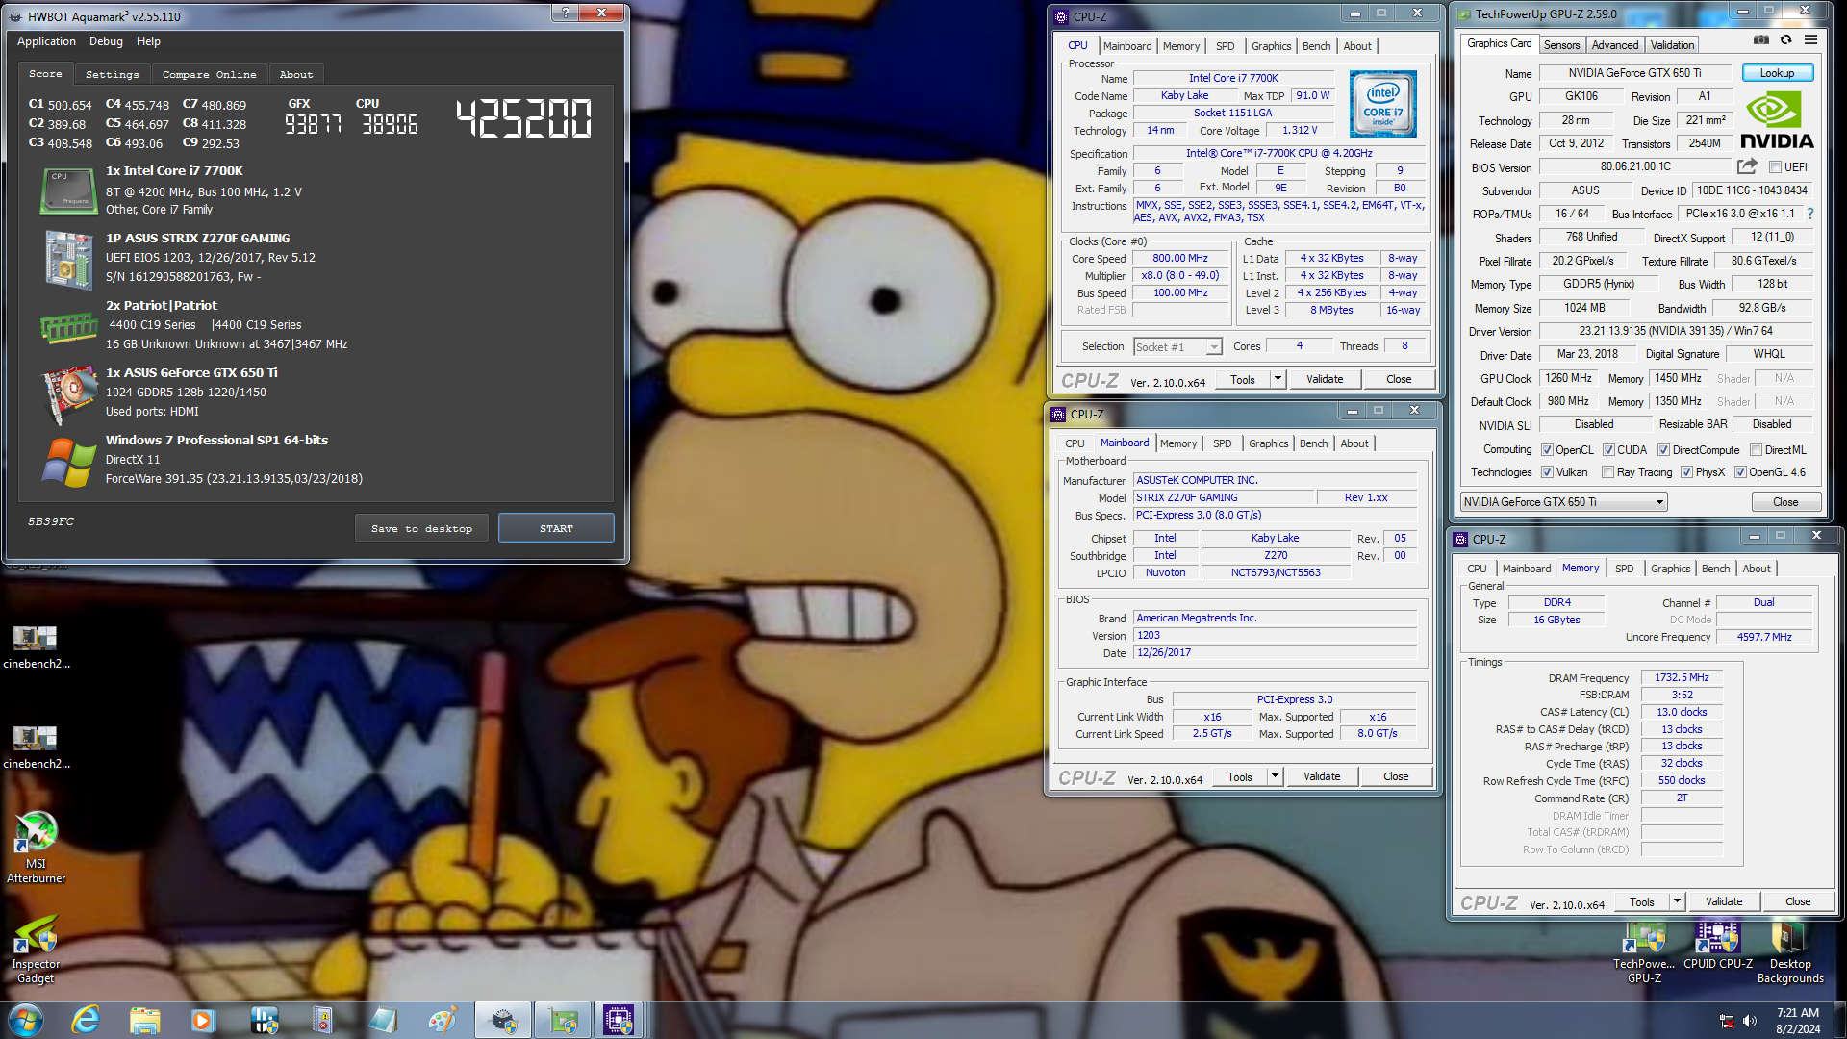This screenshot has height=1039, width=1847.
Task: Toggle the Ray Tracing checkbox
Action: pyautogui.click(x=1607, y=472)
